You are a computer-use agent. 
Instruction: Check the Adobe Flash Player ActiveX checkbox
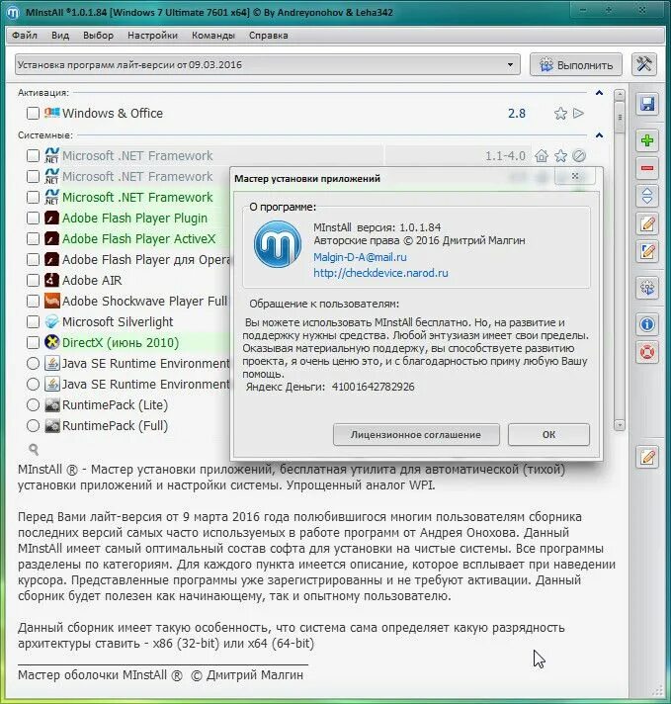point(33,239)
